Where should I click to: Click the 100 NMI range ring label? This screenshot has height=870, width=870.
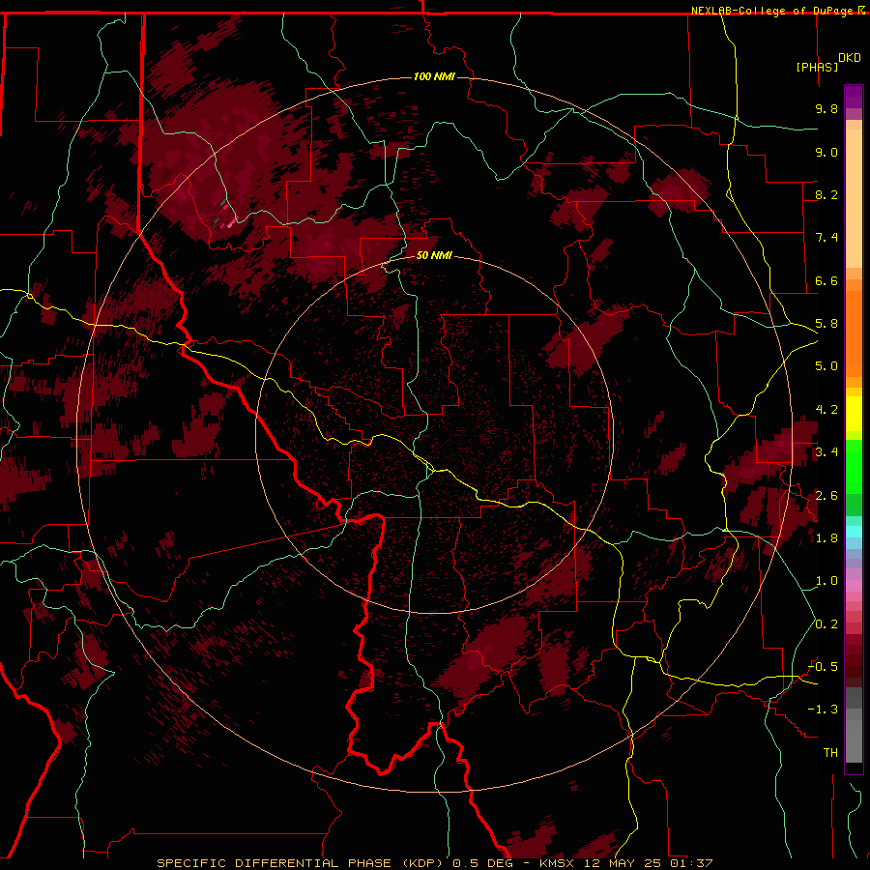(x=434, y=76)
